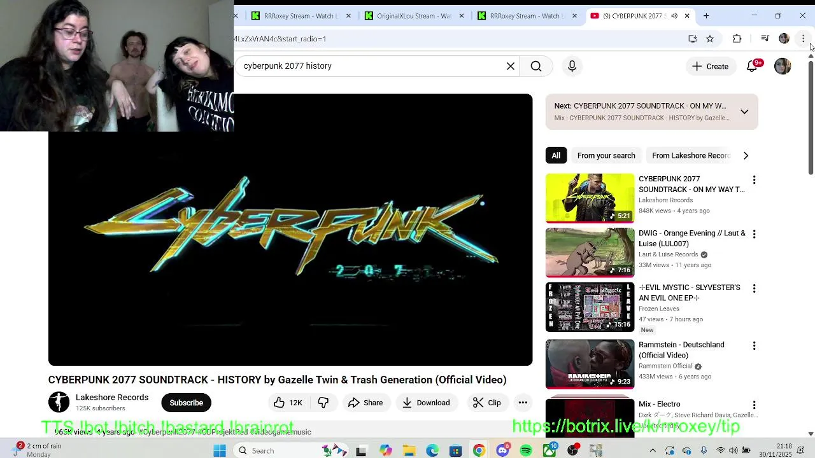Switch to OriginalXLou Stream tab
The height and width of the screenshot is (458, 815).
(414, 16)
